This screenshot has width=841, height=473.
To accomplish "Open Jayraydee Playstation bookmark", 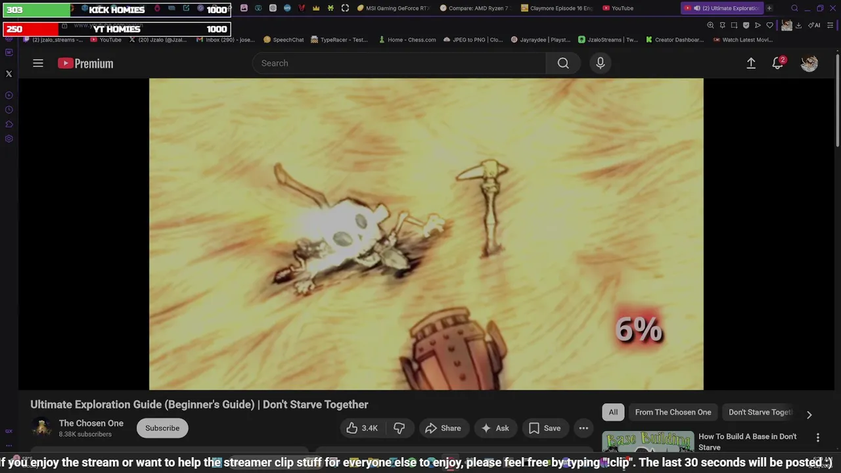I will pos(540,39).
